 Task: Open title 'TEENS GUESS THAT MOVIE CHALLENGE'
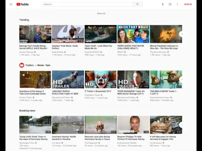(x=130, y=47)
